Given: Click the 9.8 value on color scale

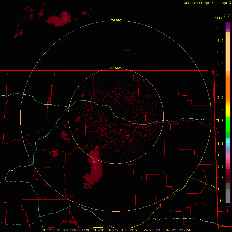Looking at the screenshot, I should pyautogui.click(x=220, y=29).
